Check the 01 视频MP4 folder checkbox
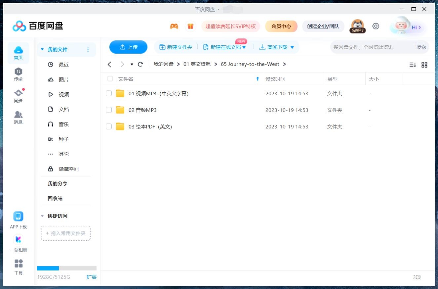This screenshot has height=289, width=438. pos(109,93)
